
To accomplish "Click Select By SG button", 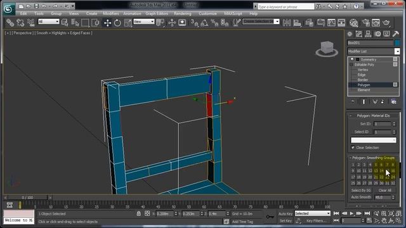I will pos(361,190).
